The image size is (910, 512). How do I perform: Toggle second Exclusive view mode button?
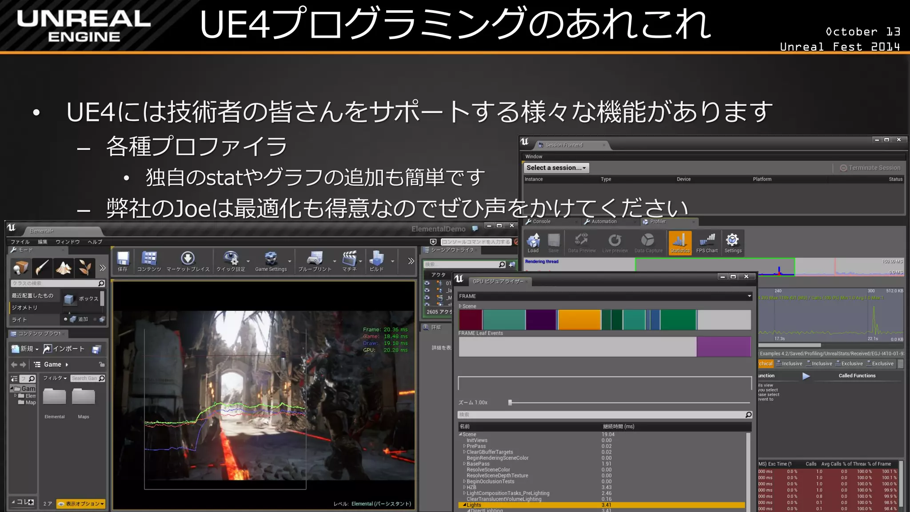(x=880, y=364)
